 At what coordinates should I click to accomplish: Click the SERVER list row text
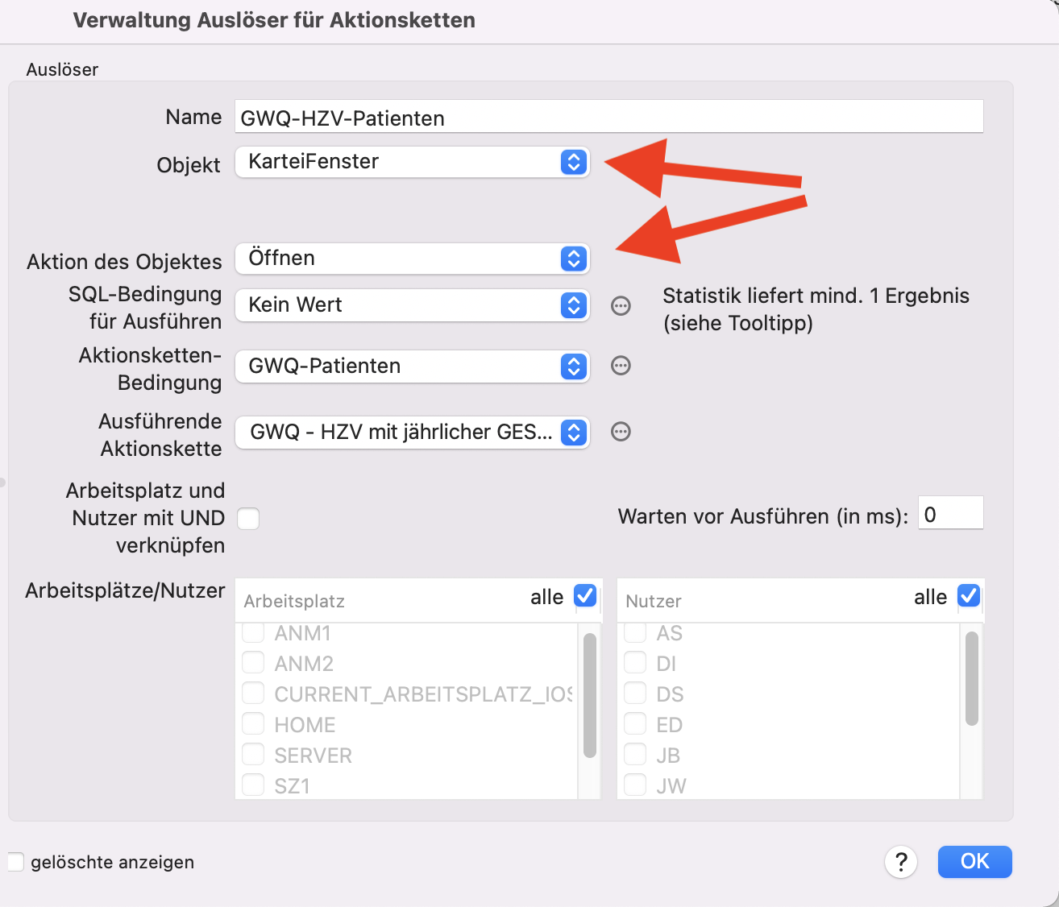pyautogui.click(x=313, y=756)
